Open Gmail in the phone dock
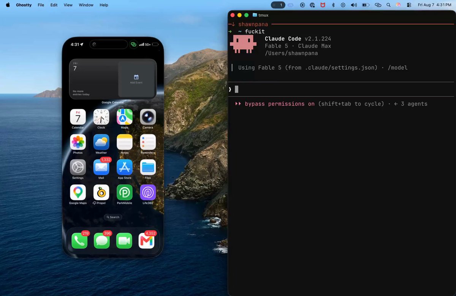 [147, 241]
